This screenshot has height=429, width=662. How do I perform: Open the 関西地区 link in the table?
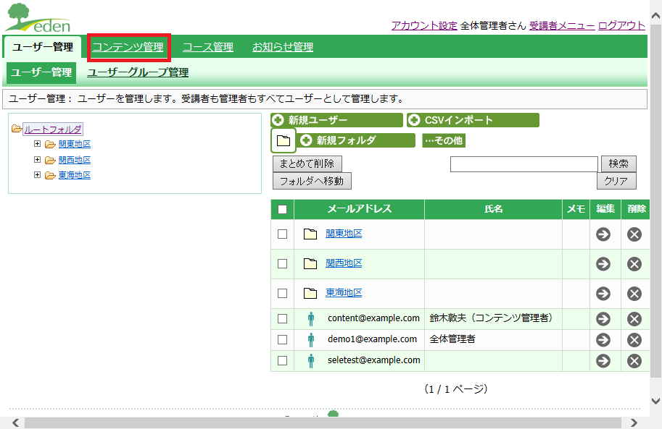pos(344,263)
